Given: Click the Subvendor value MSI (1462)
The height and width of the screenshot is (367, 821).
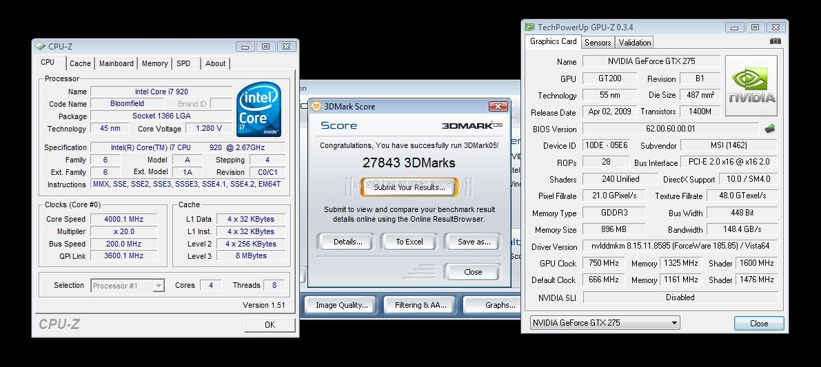Looking at the screenshot, I should 729,145.
